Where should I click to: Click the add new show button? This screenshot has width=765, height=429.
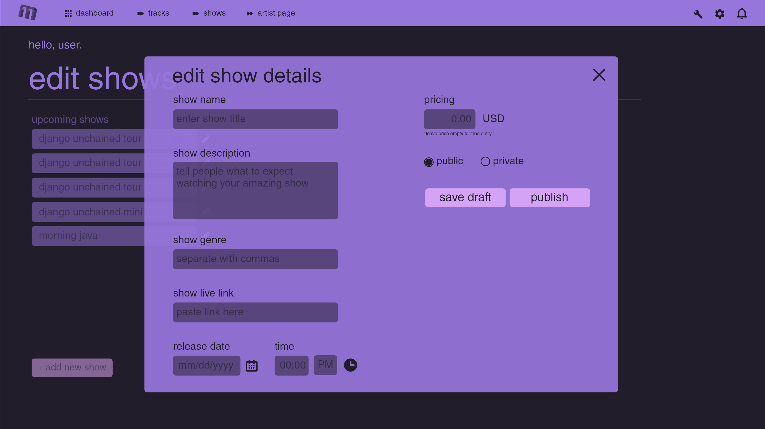click(x=72, y=368)
